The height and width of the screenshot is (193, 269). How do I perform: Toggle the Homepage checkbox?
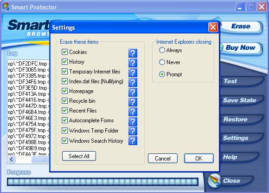pyautogui.click(x=64, y=91)
